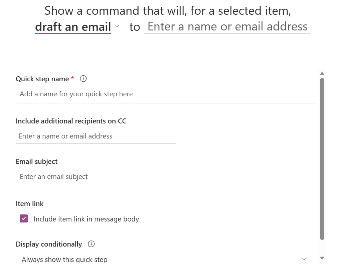This screenshot has height=274, width=339.
Task: Focus the Quick step name text field
Action: click(166, 94)
